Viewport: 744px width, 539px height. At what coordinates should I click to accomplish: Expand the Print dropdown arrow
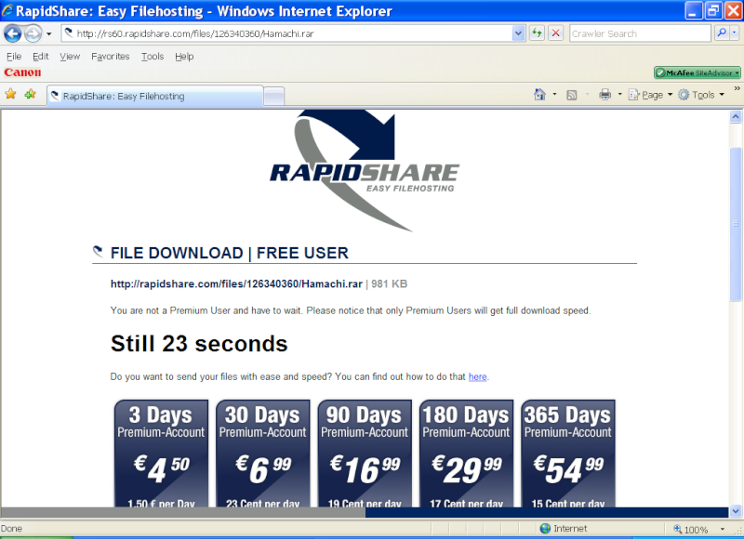click(x=619, y=95)
